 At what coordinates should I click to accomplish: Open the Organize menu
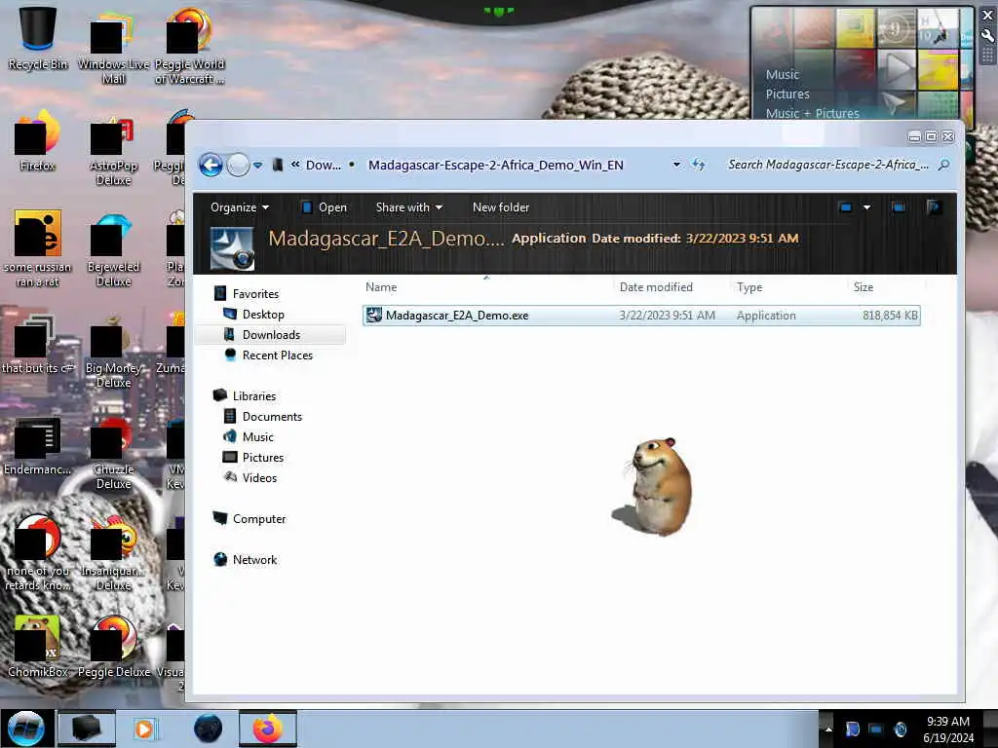(240, 207)
